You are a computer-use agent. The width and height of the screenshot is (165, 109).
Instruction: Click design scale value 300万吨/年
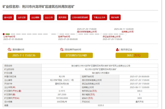[x=62, y=102]
